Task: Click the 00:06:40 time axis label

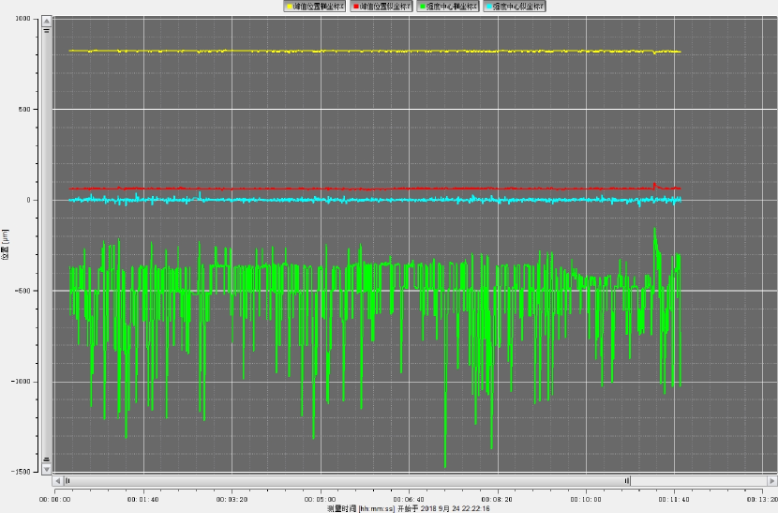Action: coord(409,500)
